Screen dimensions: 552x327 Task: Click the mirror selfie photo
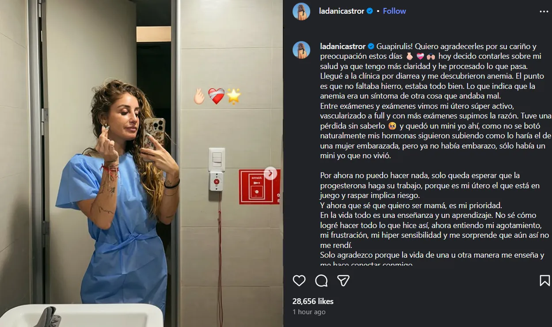click(141, 163)
